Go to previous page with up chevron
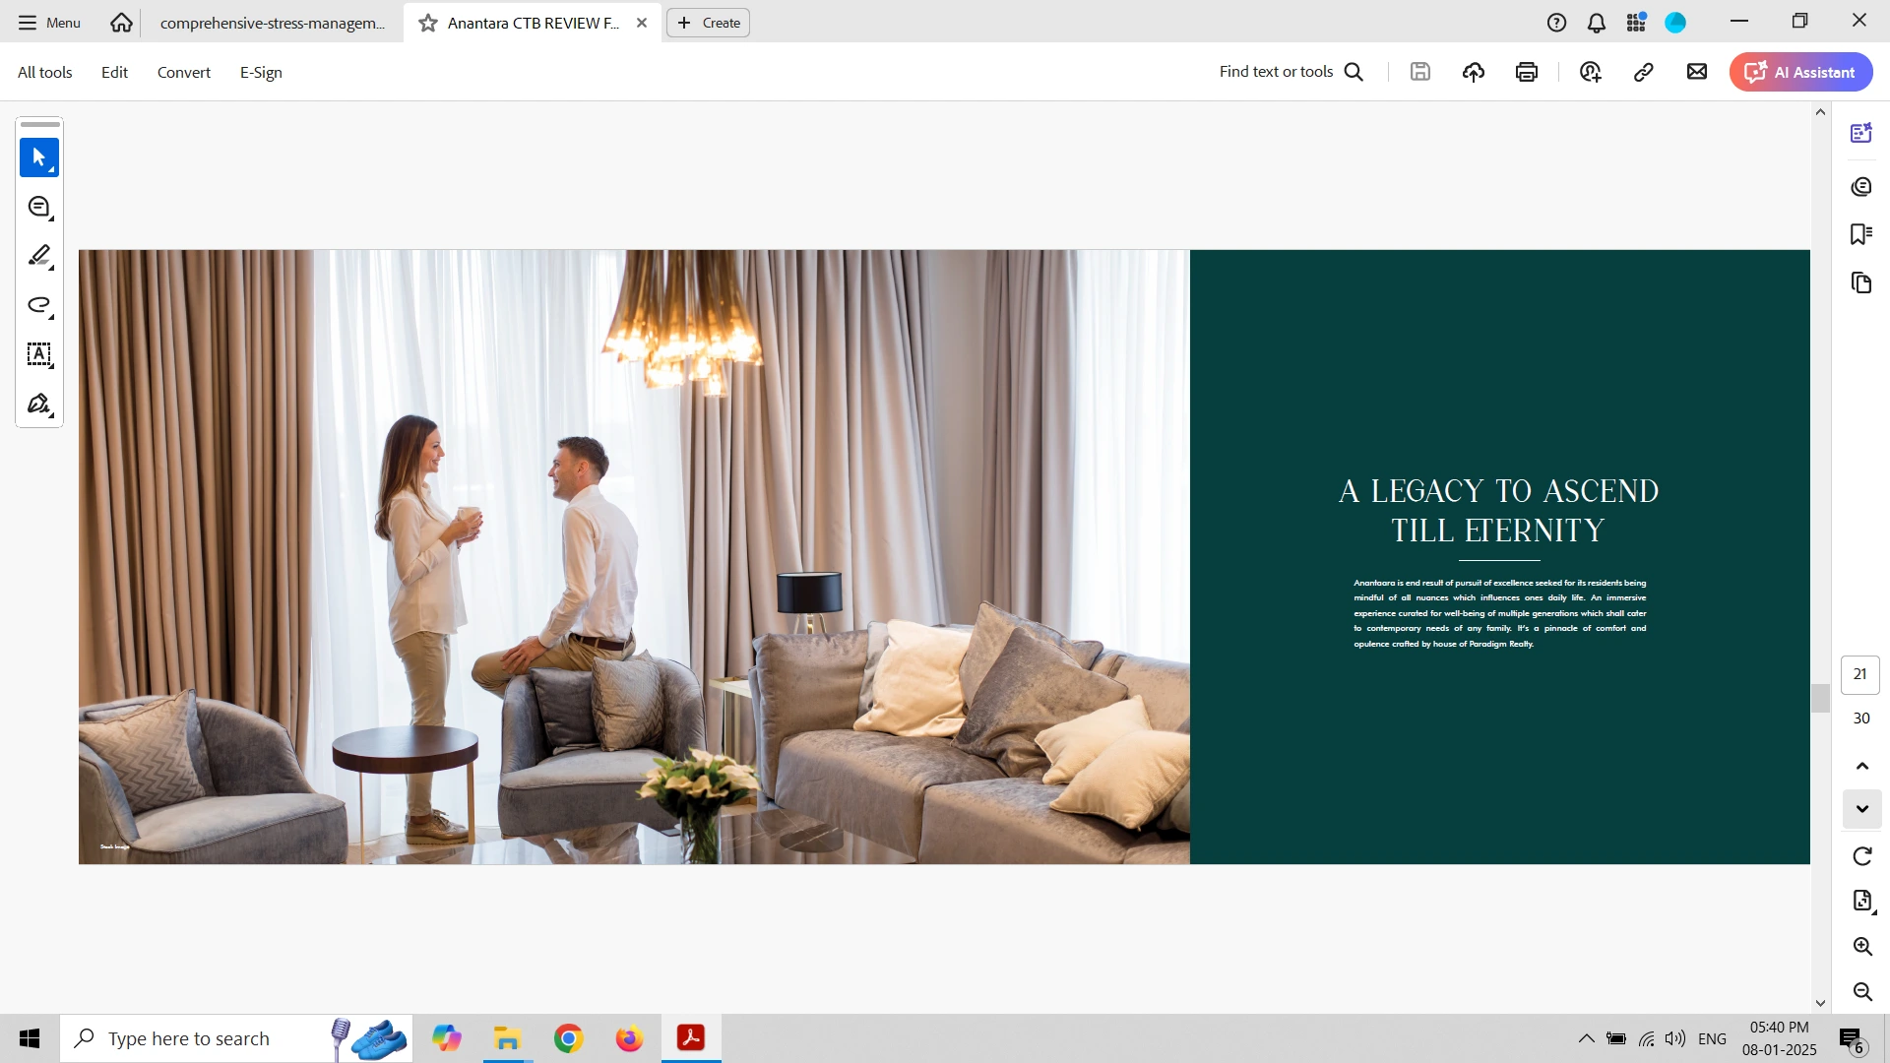Image resolution: width=1890 pixels, height=1063 pixels. (x=1861, y=766)
